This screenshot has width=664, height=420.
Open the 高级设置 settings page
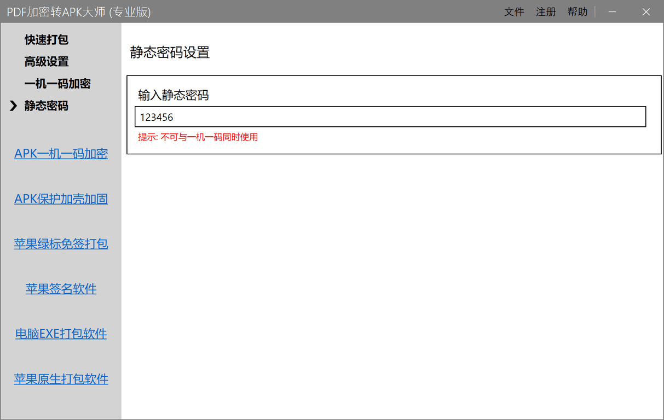click(46, 62)
